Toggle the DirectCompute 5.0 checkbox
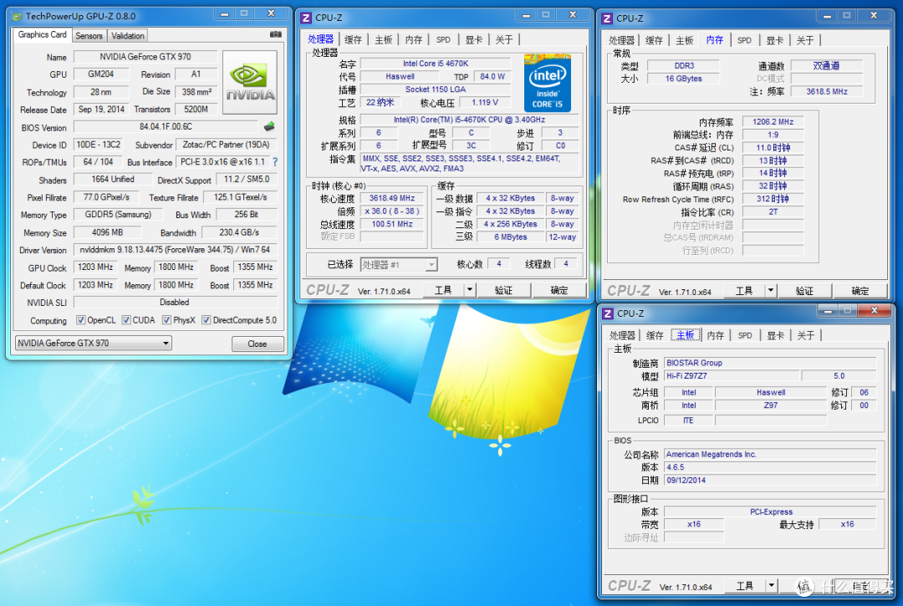Screen dimensions: 903x606 point(207,320)
